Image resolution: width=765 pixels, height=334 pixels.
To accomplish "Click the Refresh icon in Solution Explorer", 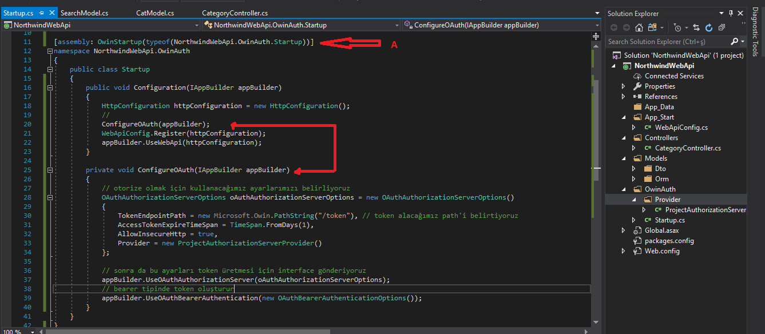I will coord(709,27).
